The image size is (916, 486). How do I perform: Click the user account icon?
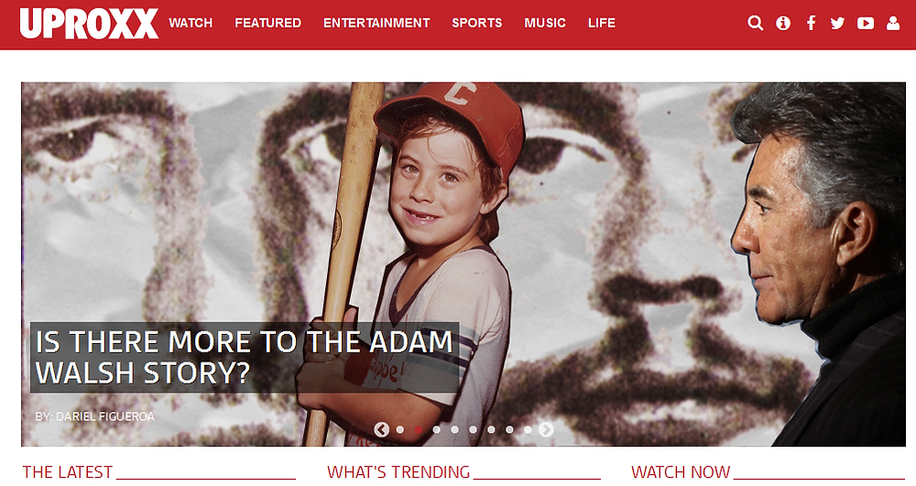click(x=892, y=23)
